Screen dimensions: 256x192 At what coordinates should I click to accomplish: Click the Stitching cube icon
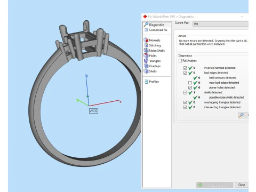[146, 45]
